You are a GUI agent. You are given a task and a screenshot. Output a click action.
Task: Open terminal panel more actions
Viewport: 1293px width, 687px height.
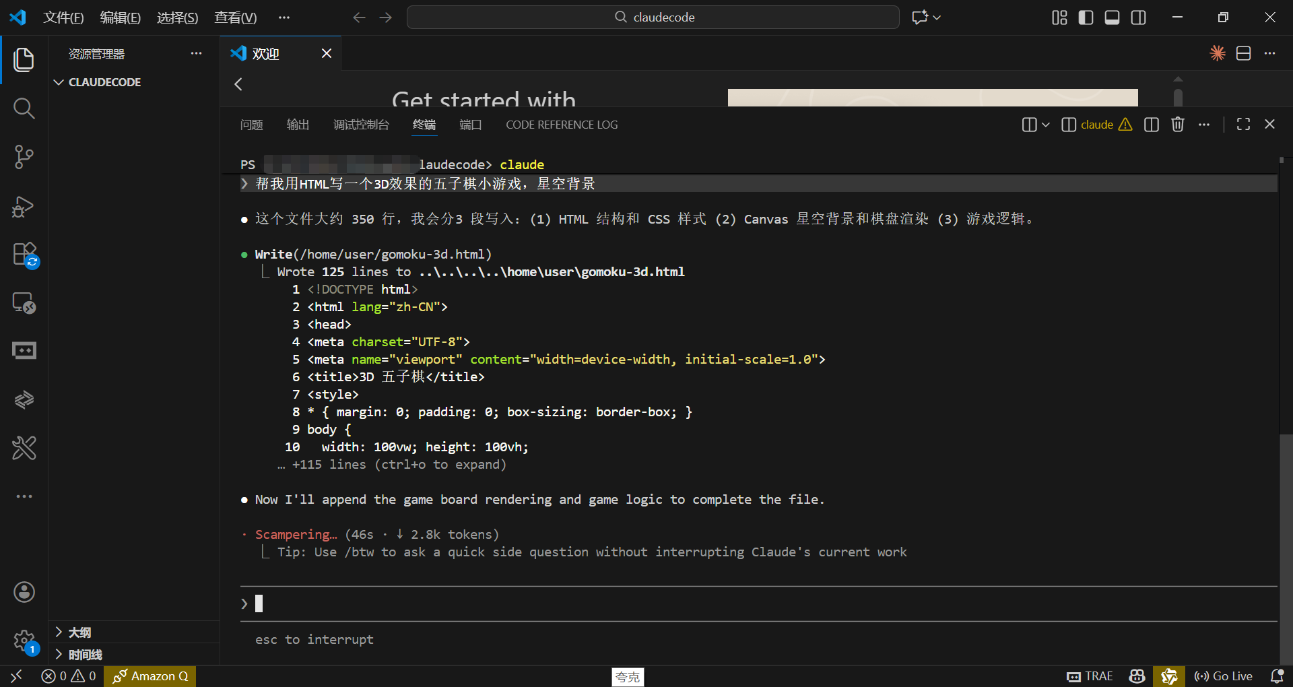coord(1204,125)
